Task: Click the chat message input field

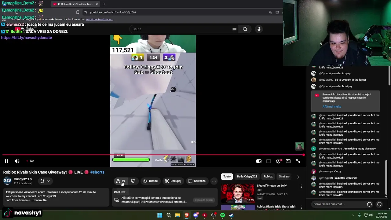Action: click(x=338, y=204)
